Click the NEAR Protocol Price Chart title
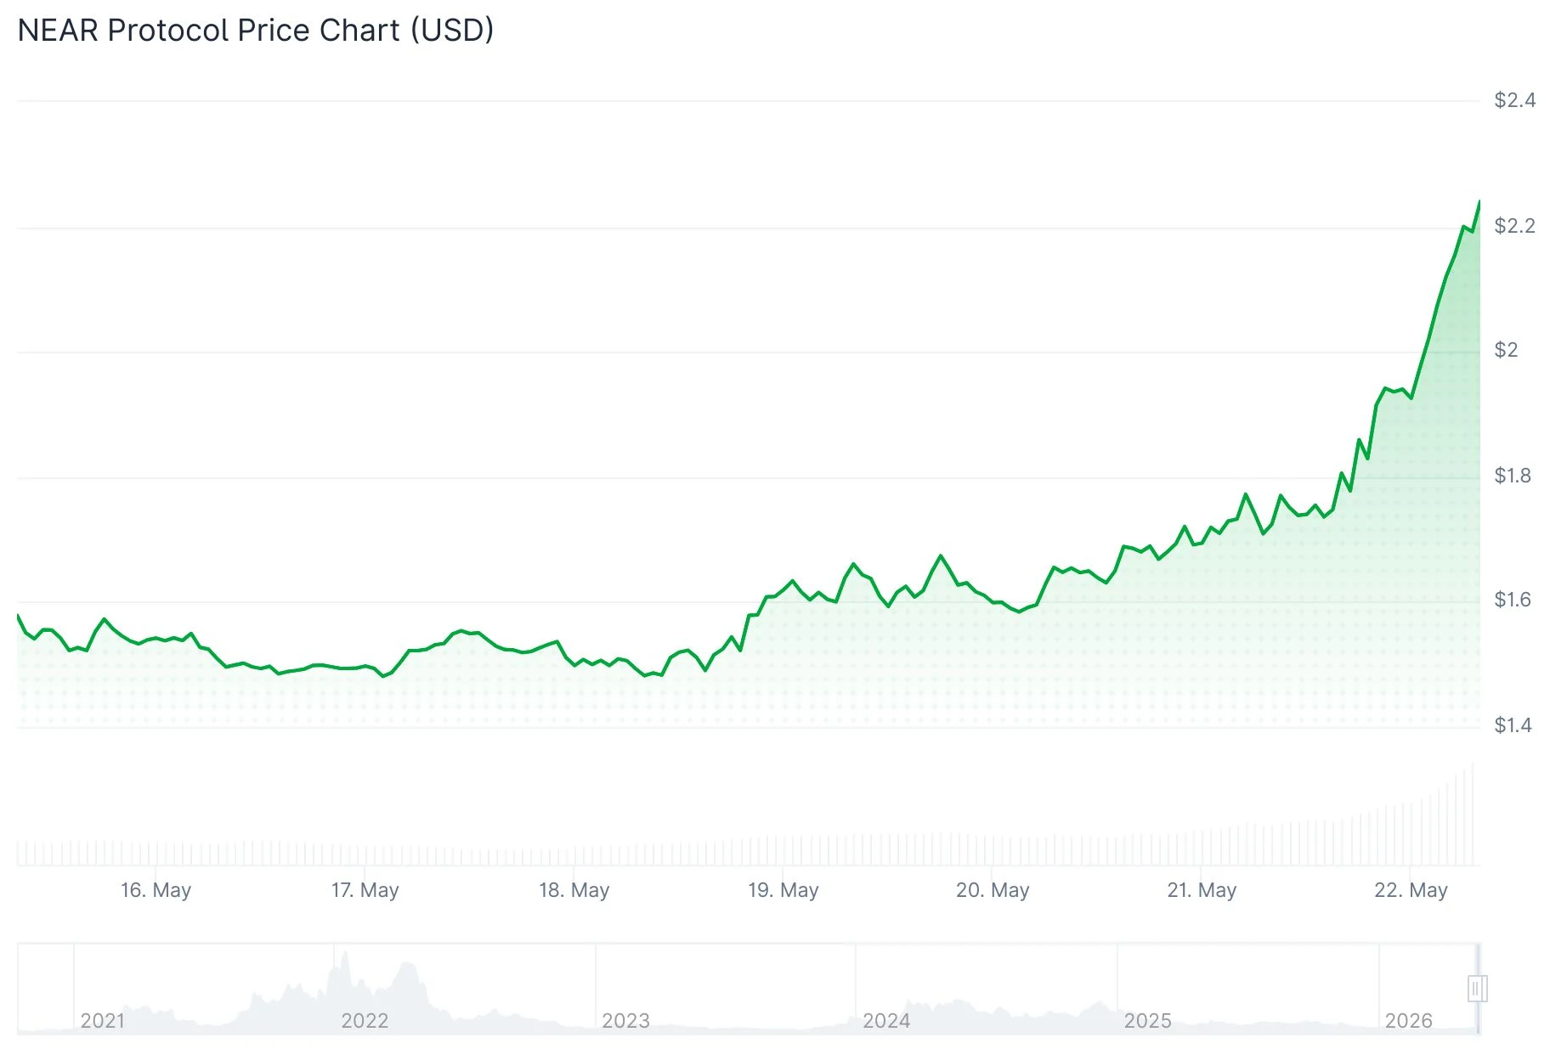Image resolution: width=1550 pixels, height=1060 pixels. pos(256,31)
